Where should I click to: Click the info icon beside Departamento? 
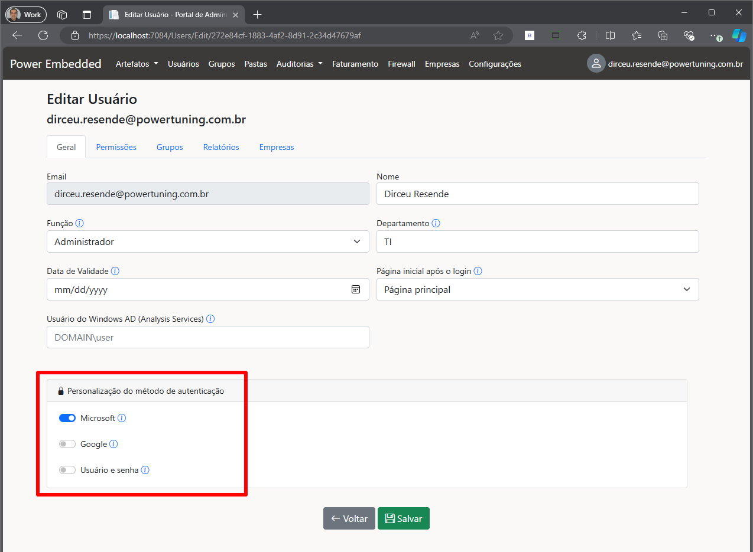436,224
